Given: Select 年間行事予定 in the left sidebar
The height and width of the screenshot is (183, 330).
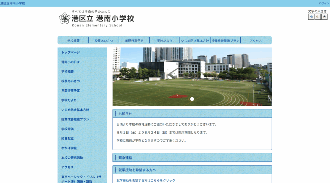Looking at the screenshot, I should tap(82, 91).
